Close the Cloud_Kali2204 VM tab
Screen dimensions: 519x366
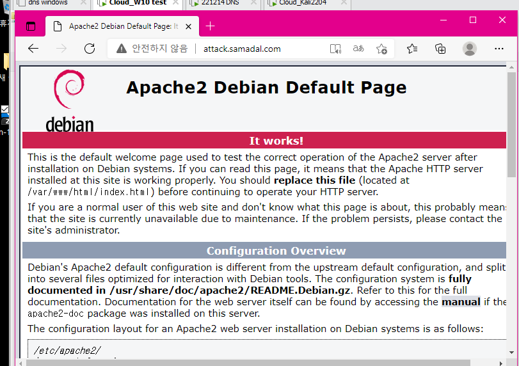click(344, 3)
